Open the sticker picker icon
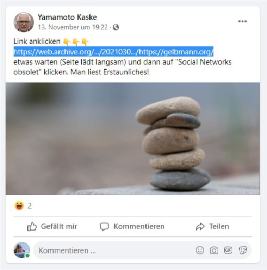The image size is (267, 270). click(243, 250)
